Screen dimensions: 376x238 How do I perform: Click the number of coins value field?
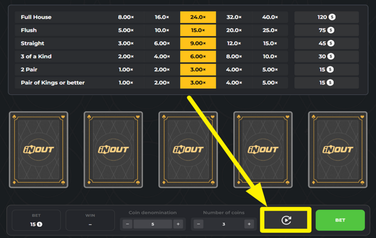point(224,224)
